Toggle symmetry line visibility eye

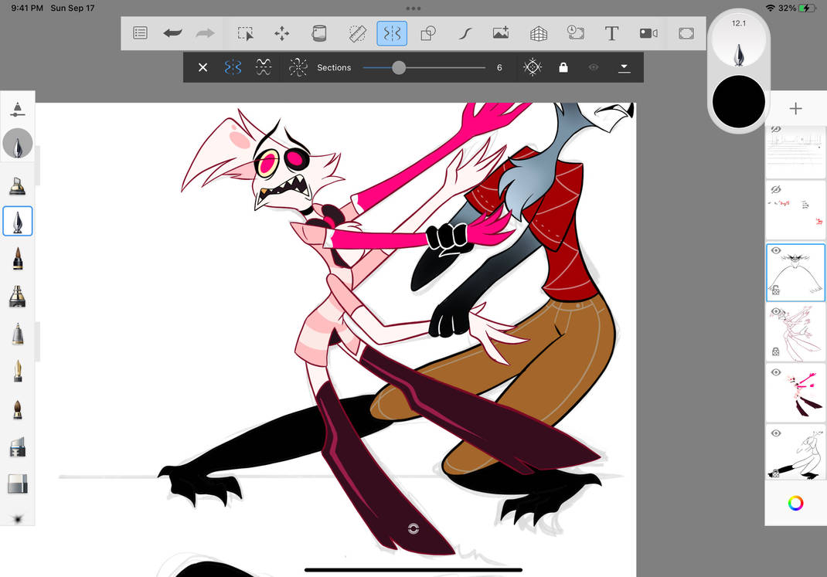click(594, 67)
